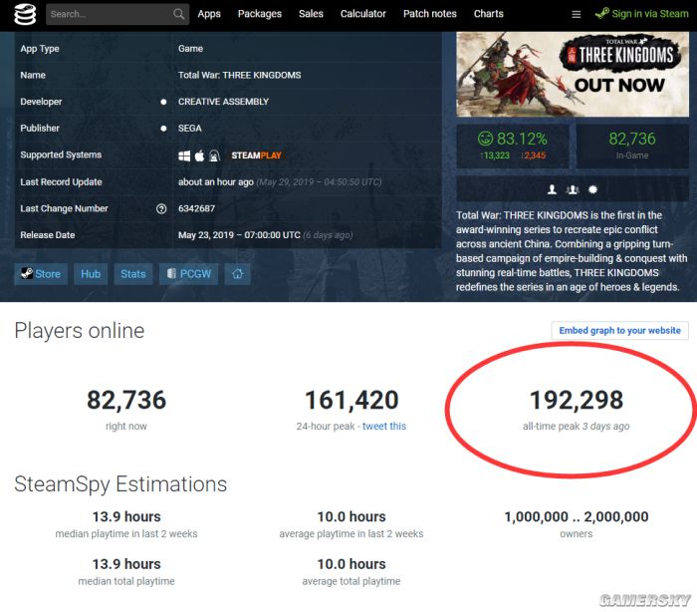Open the Calculator page
The height and width of the screenshot is (612, 697).
click(363, 14)
